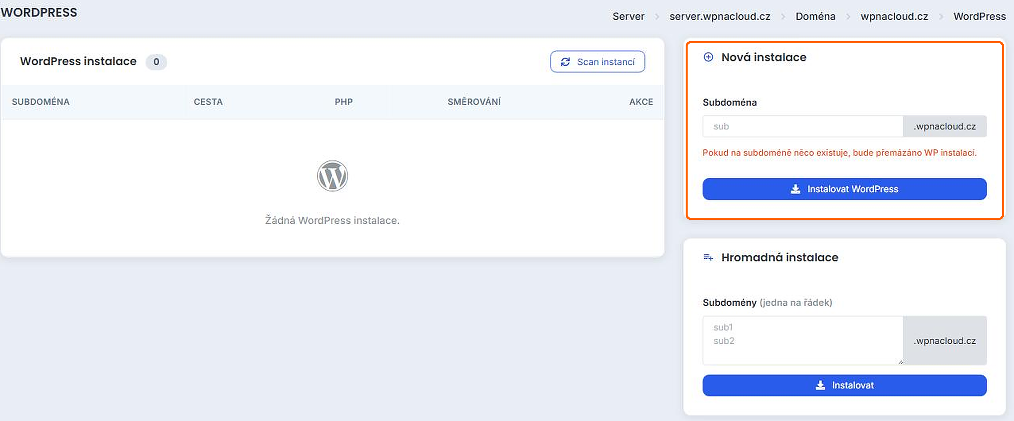Click the plus circle icon beside Nová instalace
Screen dimensions: 1014x421
[x=708, y=57]
